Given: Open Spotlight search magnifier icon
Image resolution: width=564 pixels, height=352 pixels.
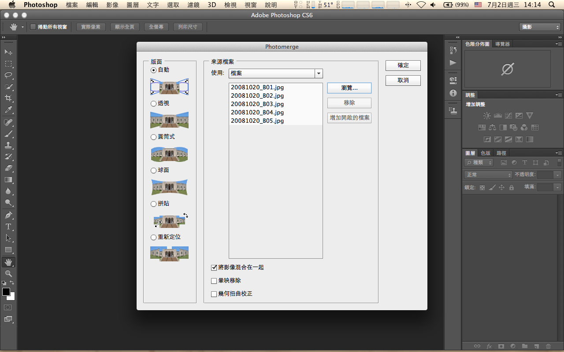Looking at the screenshot, I should [552, 5].
